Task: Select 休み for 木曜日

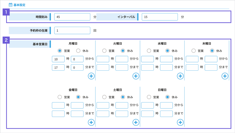Action: (x=212, y=51)
